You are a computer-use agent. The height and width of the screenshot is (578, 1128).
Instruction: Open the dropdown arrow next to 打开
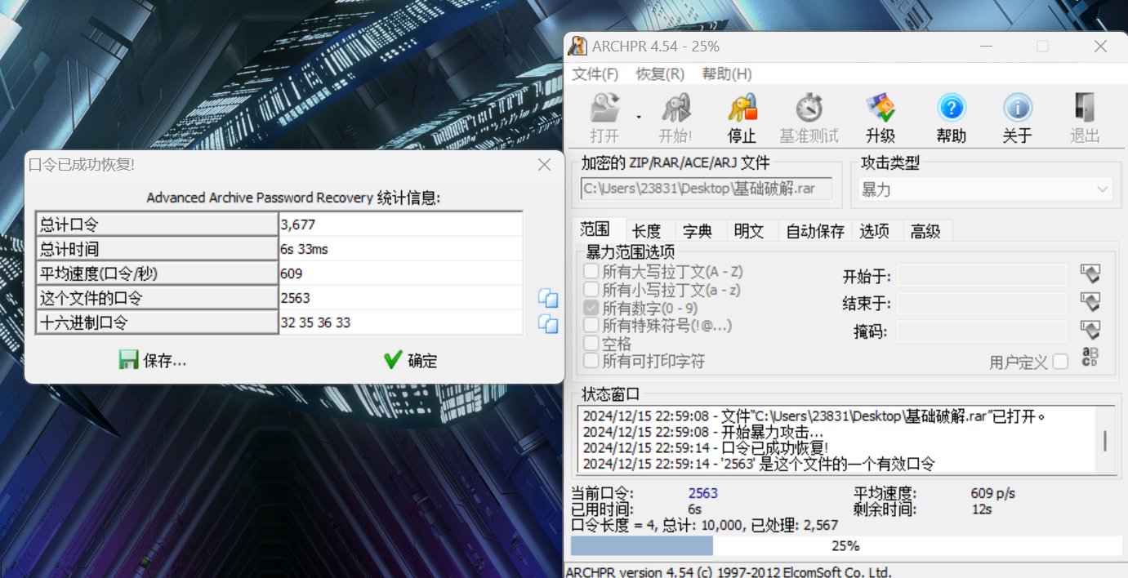[639, 116]
